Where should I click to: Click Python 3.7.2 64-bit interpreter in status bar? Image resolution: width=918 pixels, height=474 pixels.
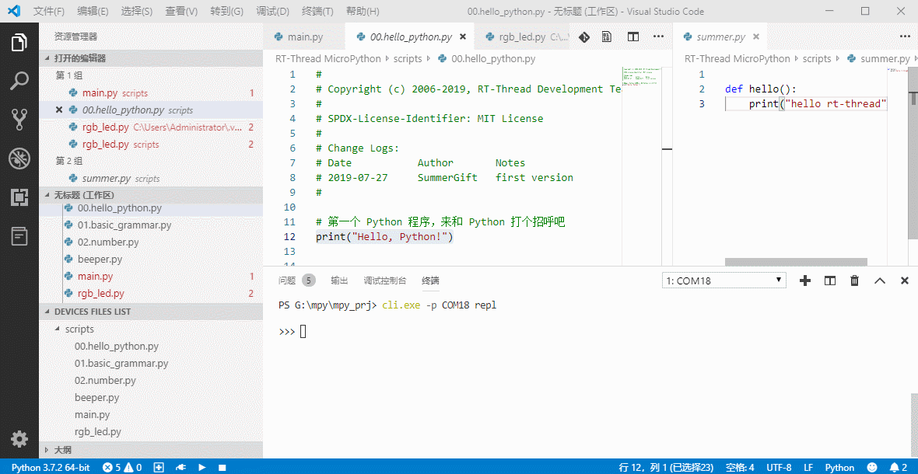coord(51,467)
